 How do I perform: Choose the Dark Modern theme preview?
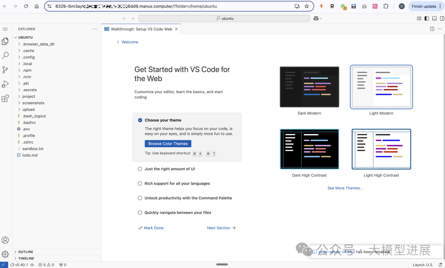(x=309, y=87)
